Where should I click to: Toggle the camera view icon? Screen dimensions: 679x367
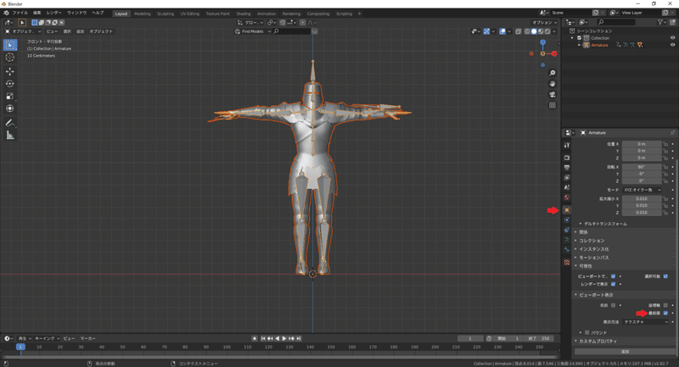pos(553,95)
